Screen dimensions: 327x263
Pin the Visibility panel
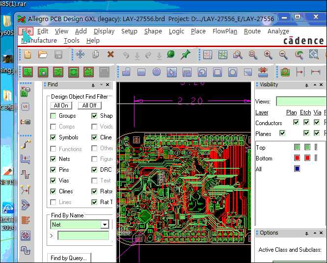306,85
